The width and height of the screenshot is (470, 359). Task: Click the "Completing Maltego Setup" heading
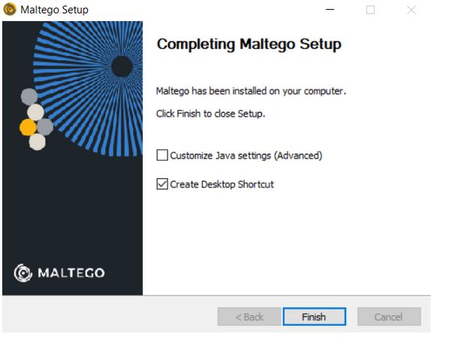point(249,44)
